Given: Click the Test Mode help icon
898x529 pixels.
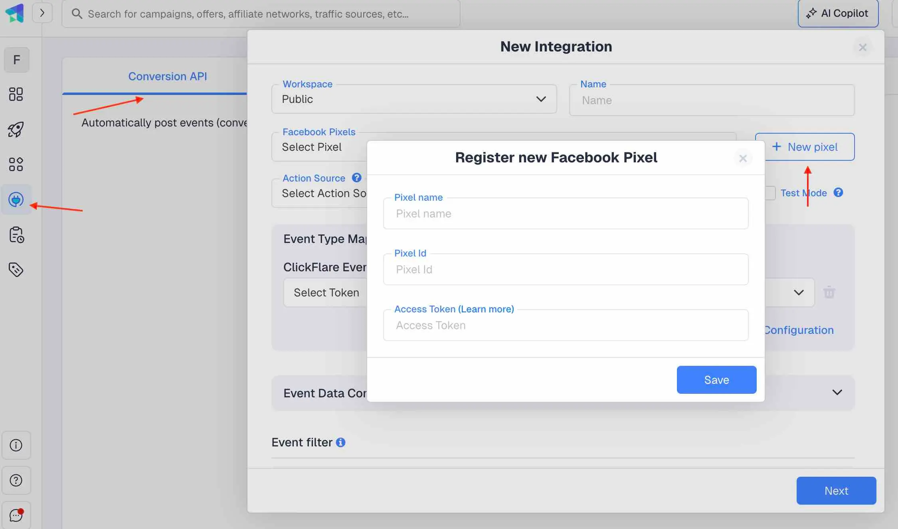Looking at the screenshot, I should (x=838, y=193).
